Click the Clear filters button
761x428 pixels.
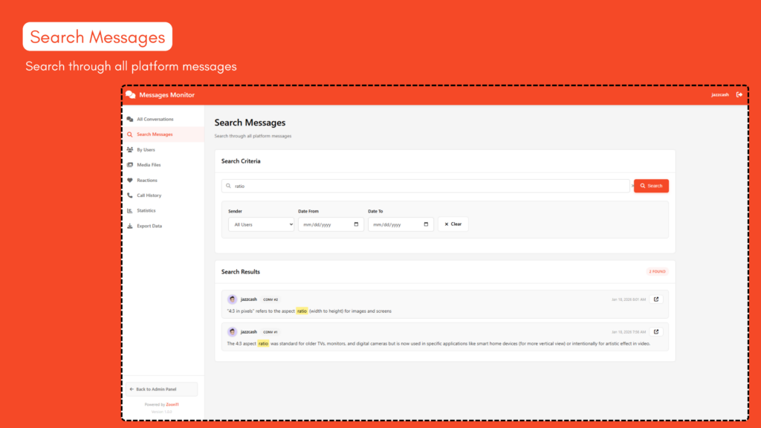pos(453,224)
